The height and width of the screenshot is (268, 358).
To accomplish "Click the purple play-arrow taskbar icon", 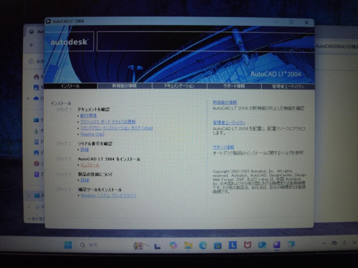I will tap(276, 245).
